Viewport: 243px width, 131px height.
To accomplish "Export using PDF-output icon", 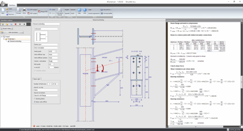I will [x=32, y=13].
